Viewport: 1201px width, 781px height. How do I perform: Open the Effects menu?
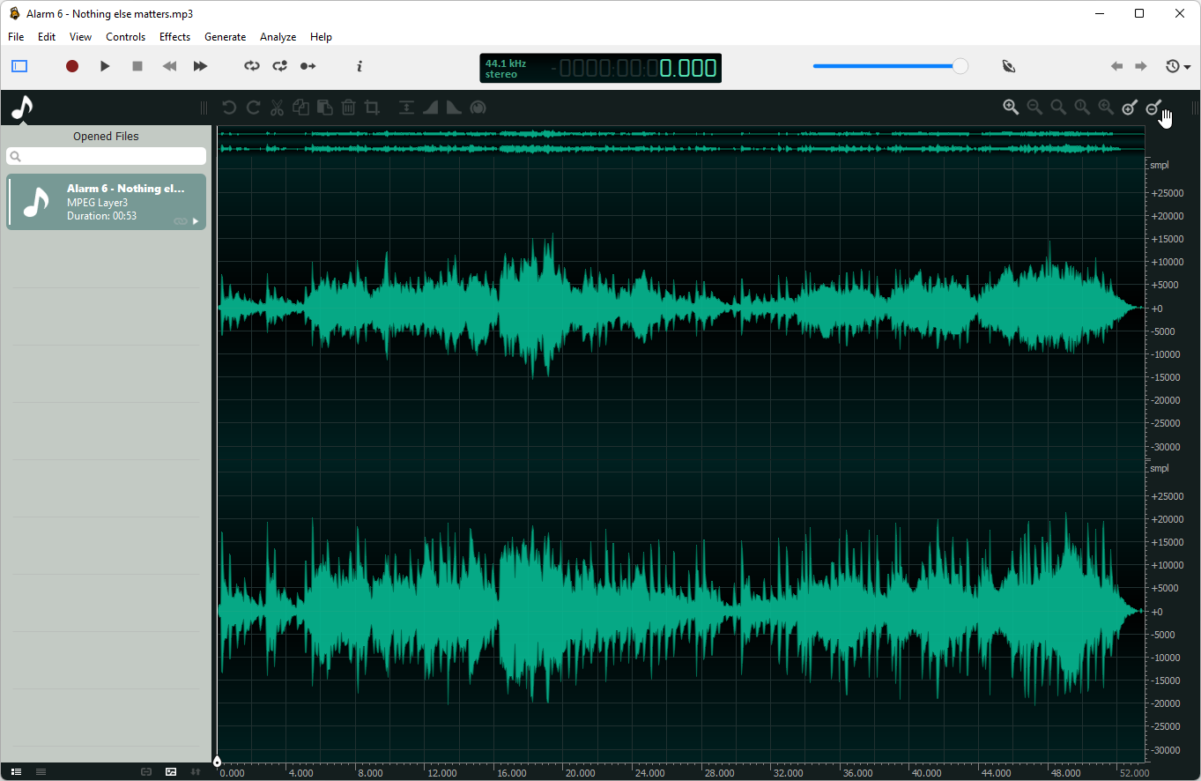coord(174,37)
